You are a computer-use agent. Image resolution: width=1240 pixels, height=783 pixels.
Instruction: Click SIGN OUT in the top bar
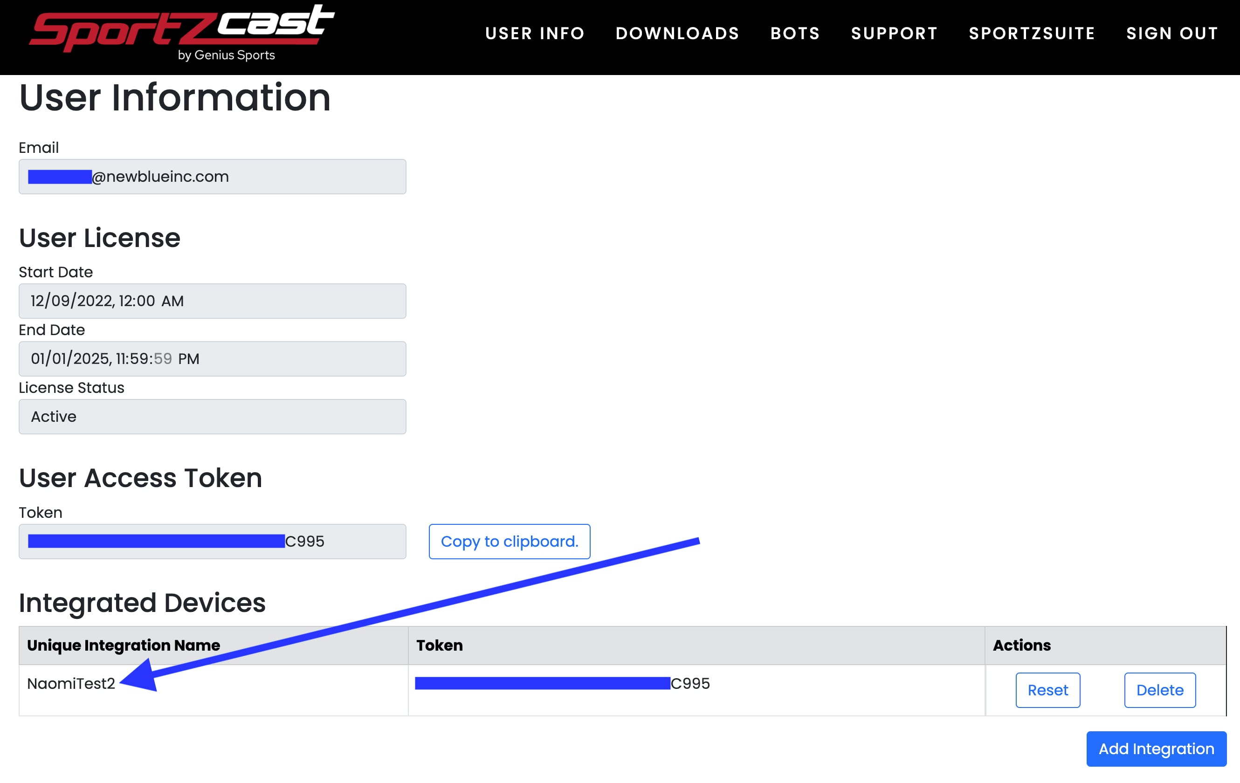1172,34
